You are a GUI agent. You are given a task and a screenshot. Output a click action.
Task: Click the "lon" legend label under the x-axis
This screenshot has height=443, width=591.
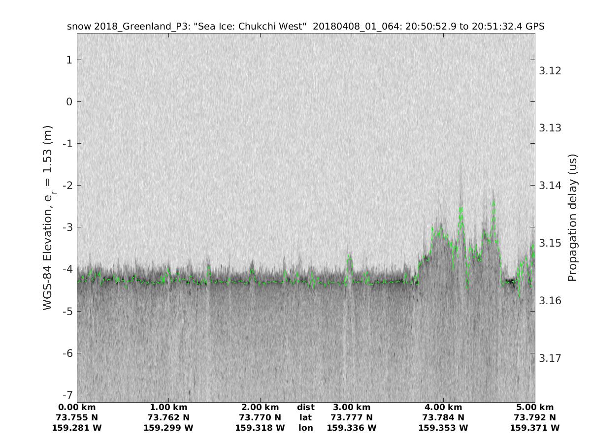tap(306, 428)
